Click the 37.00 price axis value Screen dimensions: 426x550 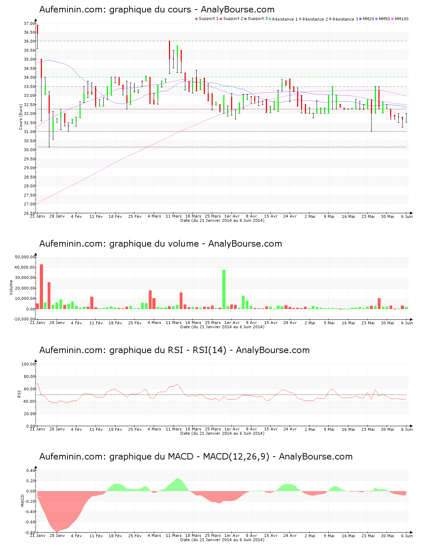pyautogui.click(x=29, y=23)
